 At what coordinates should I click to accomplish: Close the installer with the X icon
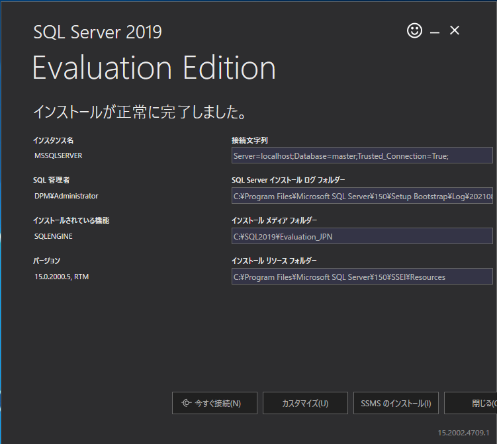pyautogui.click(x=455, y=30)
